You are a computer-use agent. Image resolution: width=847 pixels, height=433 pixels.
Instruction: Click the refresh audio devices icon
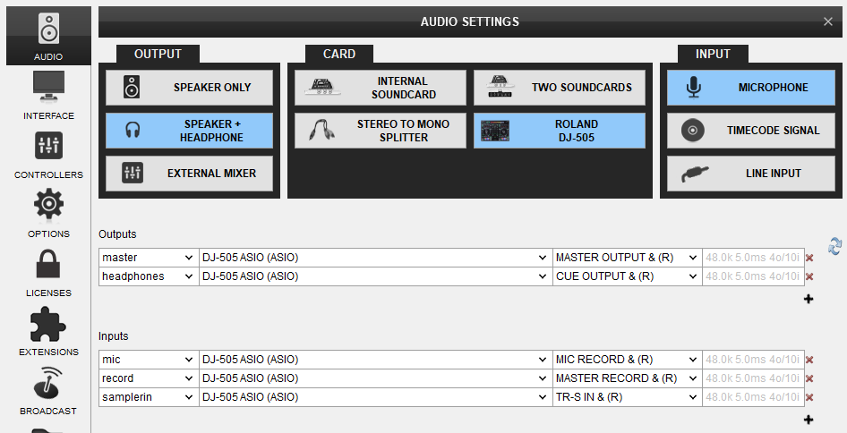834,246
